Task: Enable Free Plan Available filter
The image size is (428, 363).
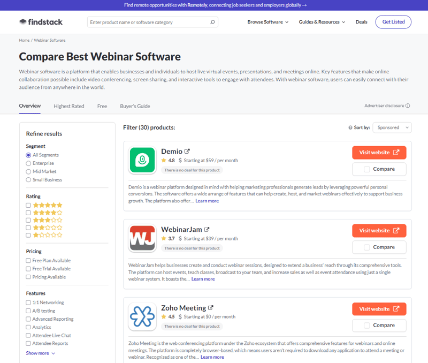Action: [x=28, y=261]
